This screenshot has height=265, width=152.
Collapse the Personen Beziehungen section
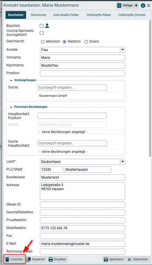tap(11, 107)
